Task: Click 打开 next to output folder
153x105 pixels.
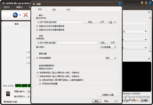Action: [x=102, y=22]
